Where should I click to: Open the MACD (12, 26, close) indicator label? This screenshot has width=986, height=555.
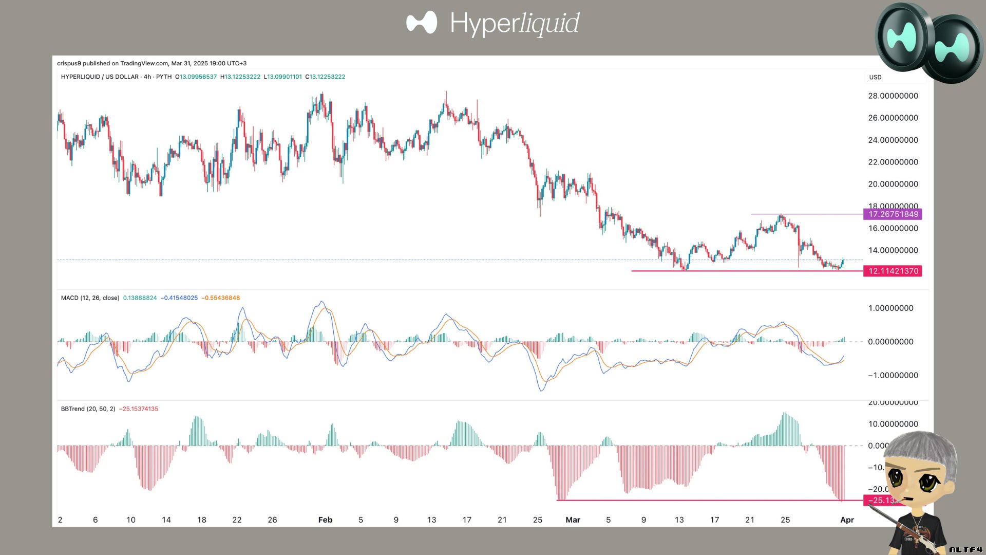[90, 298]
